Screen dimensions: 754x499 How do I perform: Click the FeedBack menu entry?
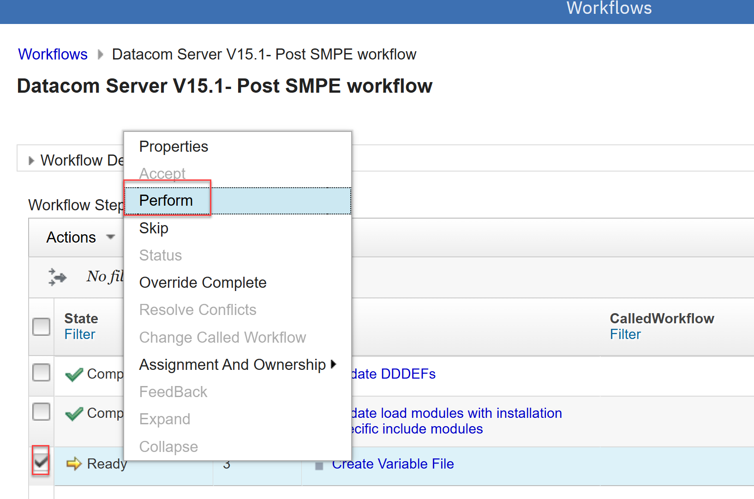click(238, 392)
